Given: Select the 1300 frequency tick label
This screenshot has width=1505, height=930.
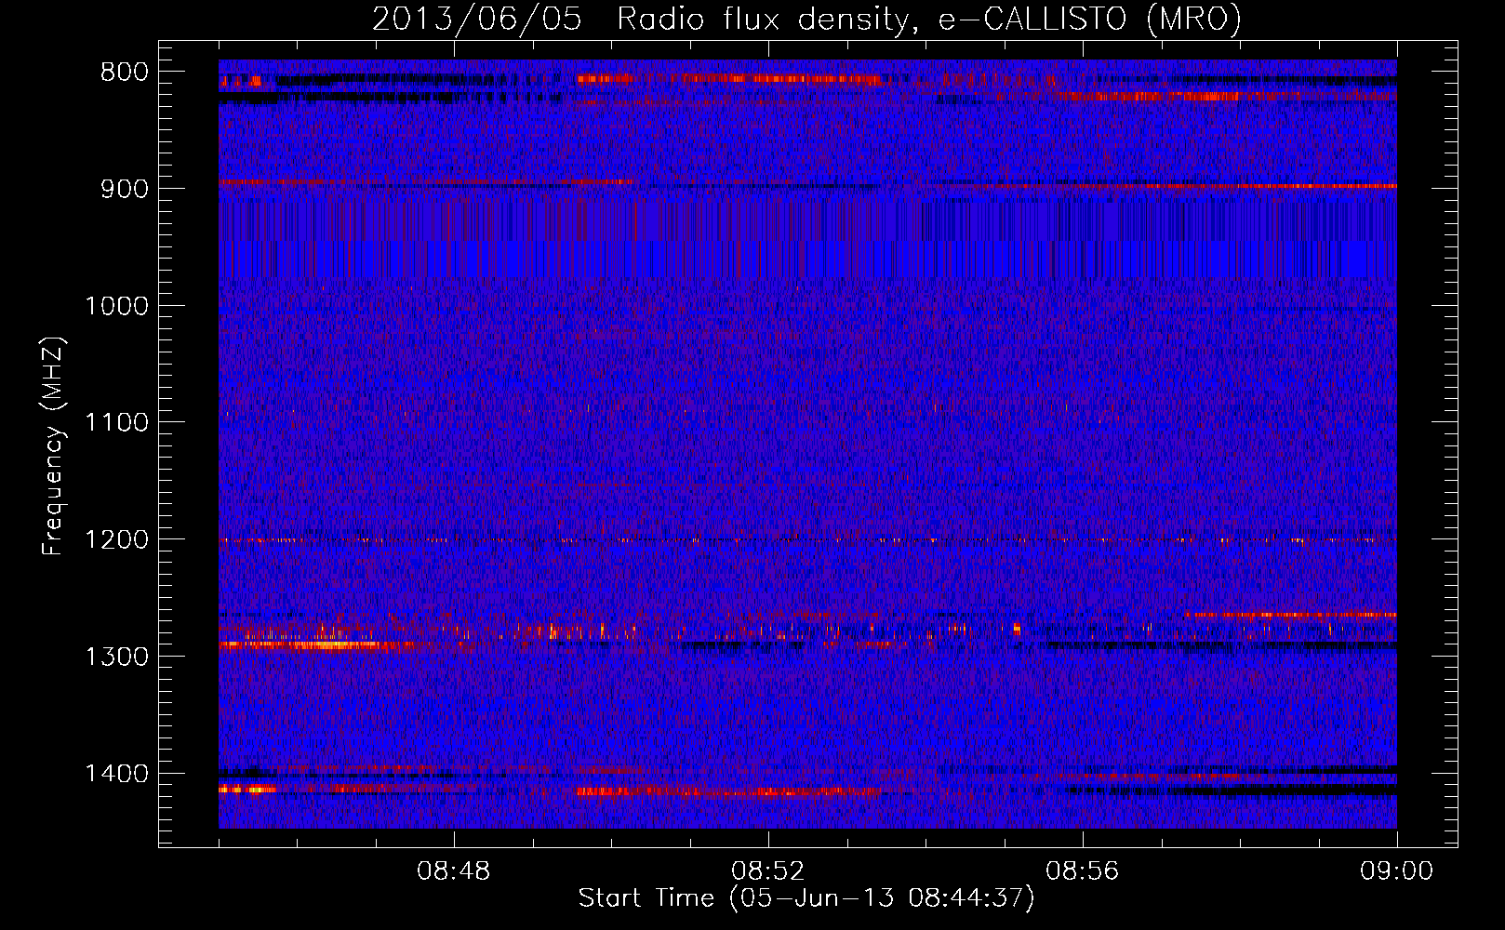Looking at the screenshot, I should coord(116,657).
